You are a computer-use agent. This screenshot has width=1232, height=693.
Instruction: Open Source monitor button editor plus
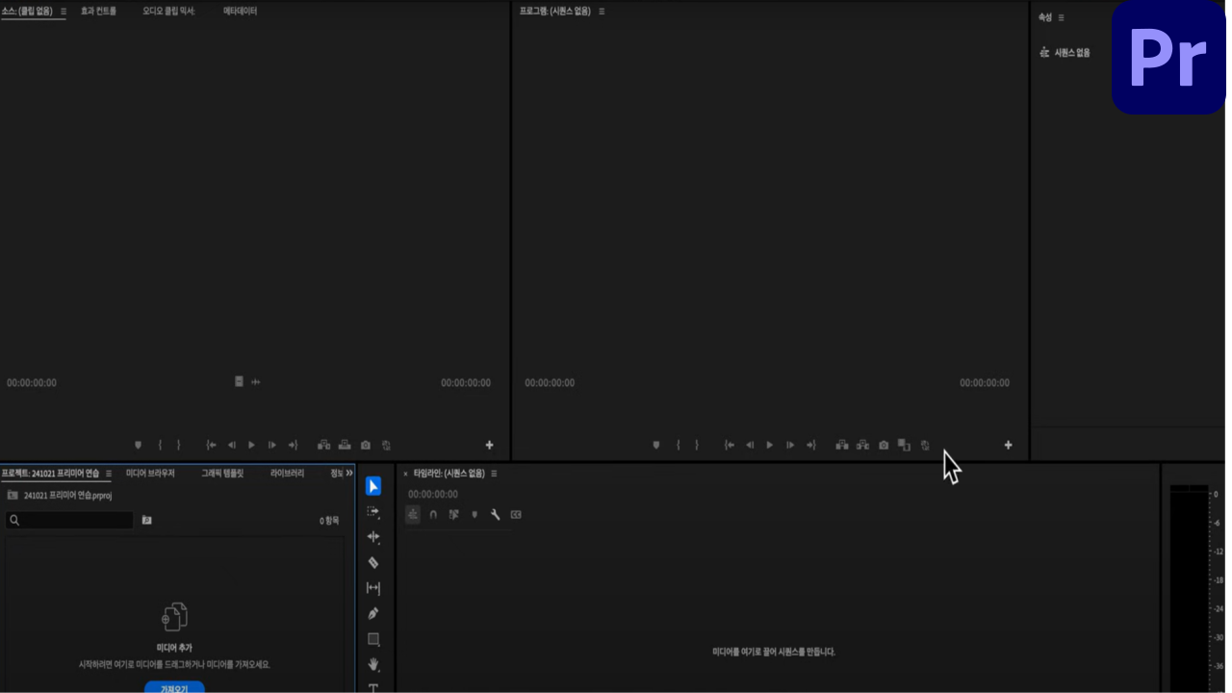coord(489,445)
